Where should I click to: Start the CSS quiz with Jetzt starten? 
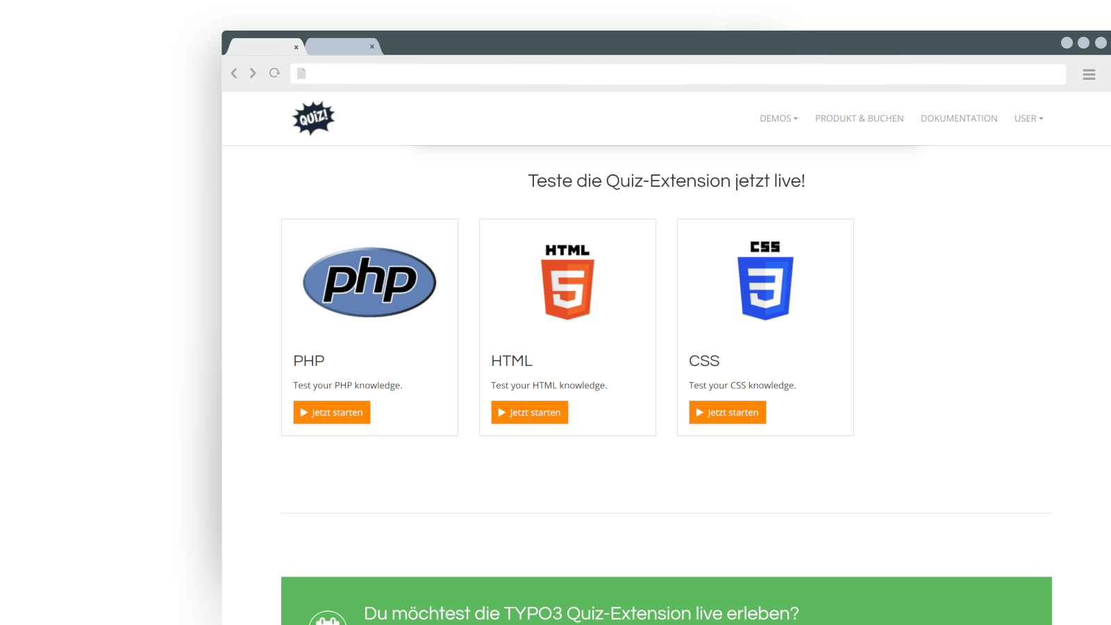coord(728,412)
